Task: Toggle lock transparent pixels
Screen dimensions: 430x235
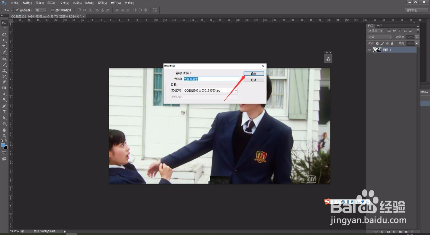Action: pos(377,43)
